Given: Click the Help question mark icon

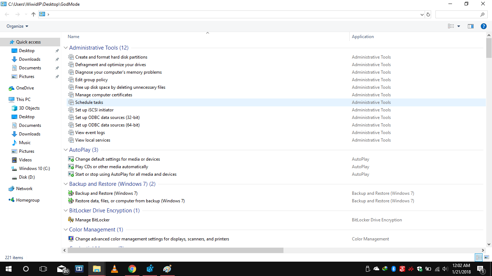Looking at the screenshot, I should click(484, 26).
